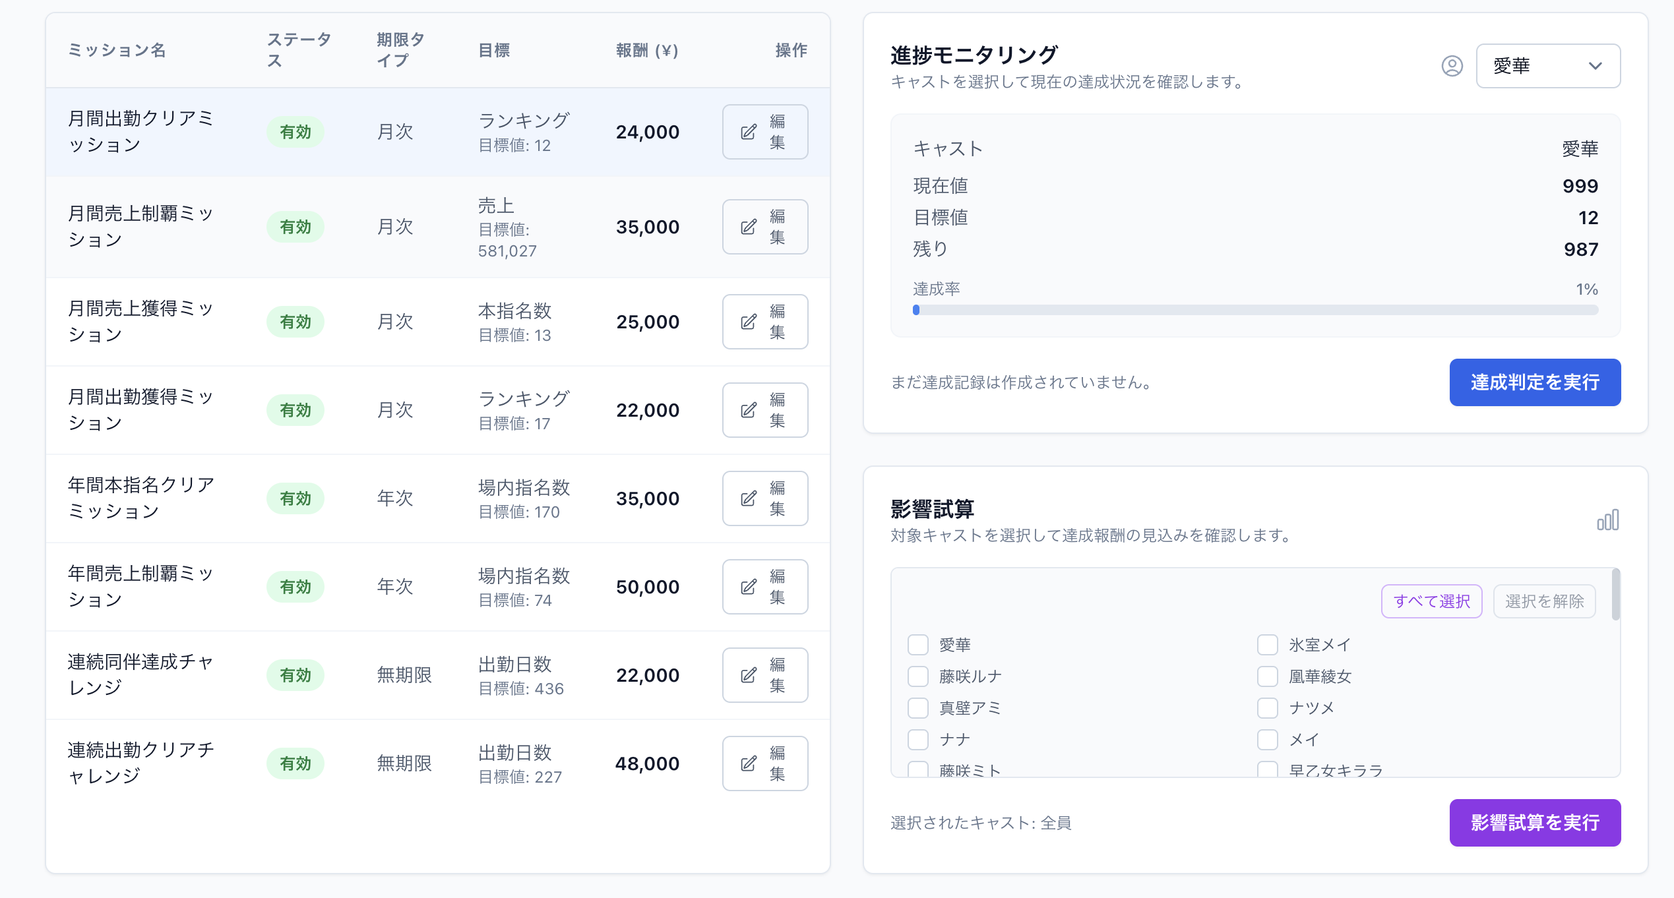Click pencil icon on 連続同伴達成チャレンジ row

point(747,674)
